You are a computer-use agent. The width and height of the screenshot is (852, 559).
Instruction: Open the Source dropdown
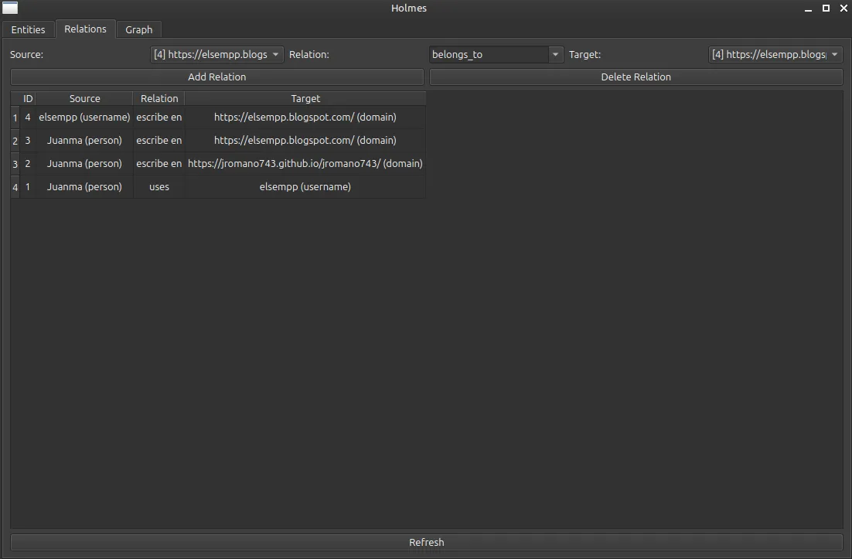(x=217, y=55)
